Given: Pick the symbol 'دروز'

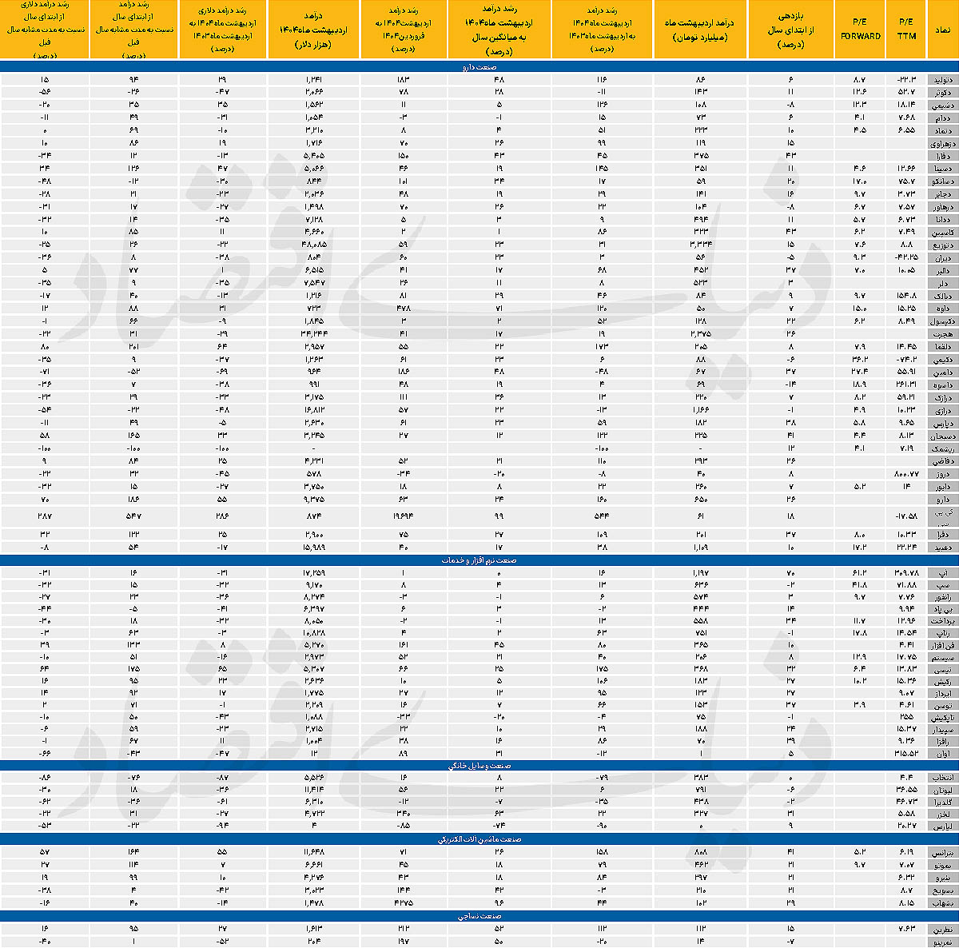Looking at the screenshot, I should point(942,473).
